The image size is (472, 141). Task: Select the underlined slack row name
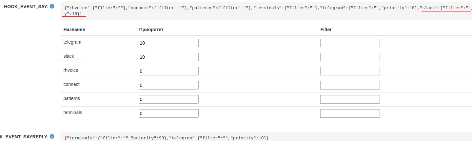click(69, 56)
